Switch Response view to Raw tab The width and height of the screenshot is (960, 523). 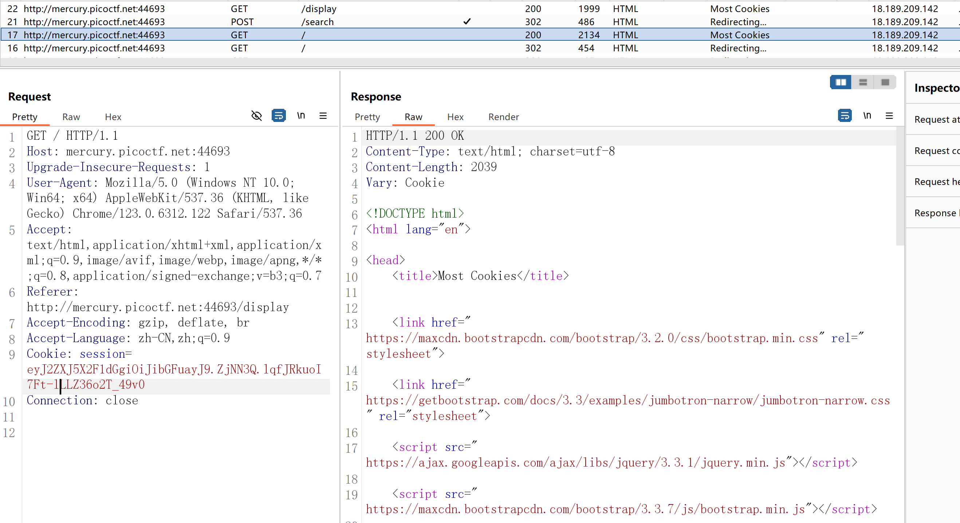(413, 117)
